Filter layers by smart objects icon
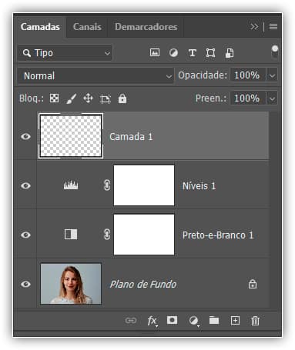Viewport: 295px width, 350px height. point(230,53)
